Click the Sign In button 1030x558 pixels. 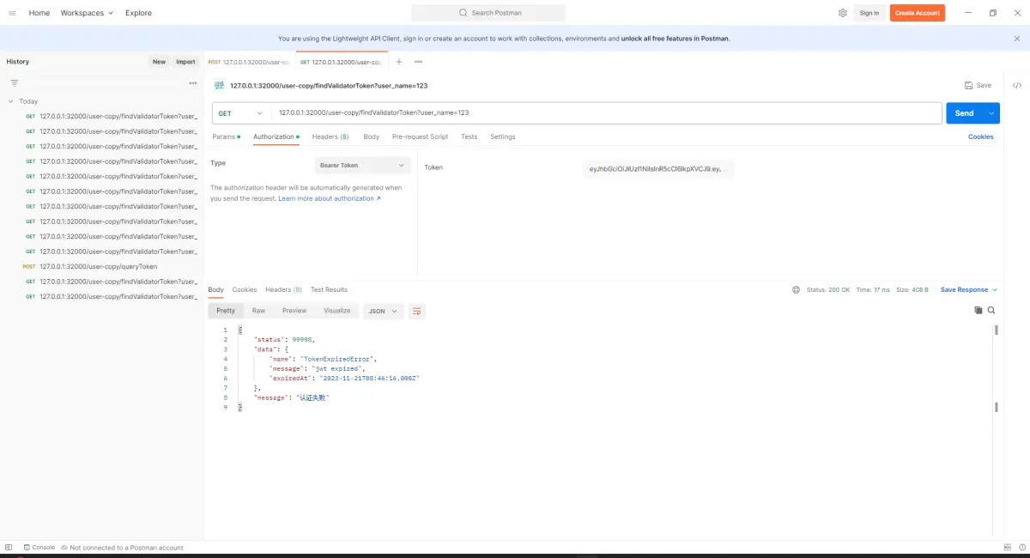[869, 13]
